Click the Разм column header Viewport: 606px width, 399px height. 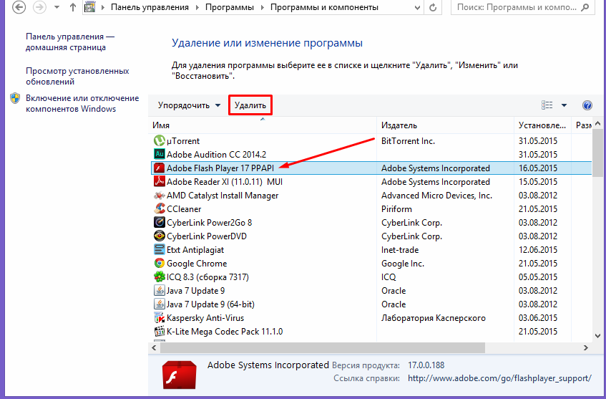[582, 125]
